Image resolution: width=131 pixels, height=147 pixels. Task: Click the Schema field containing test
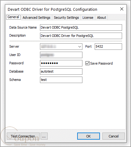[x=61, y=80]
